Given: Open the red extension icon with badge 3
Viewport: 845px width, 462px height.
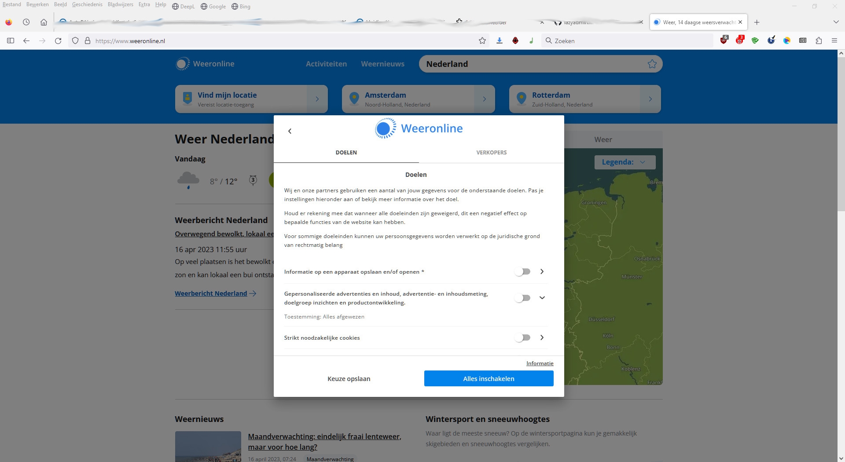Looking at the screenshot, I should coord(740,40).
